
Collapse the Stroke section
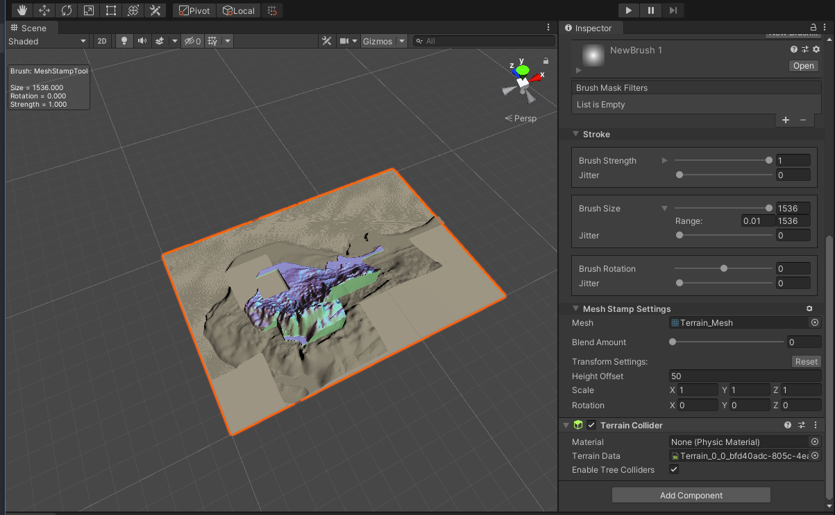click(575, 134)
